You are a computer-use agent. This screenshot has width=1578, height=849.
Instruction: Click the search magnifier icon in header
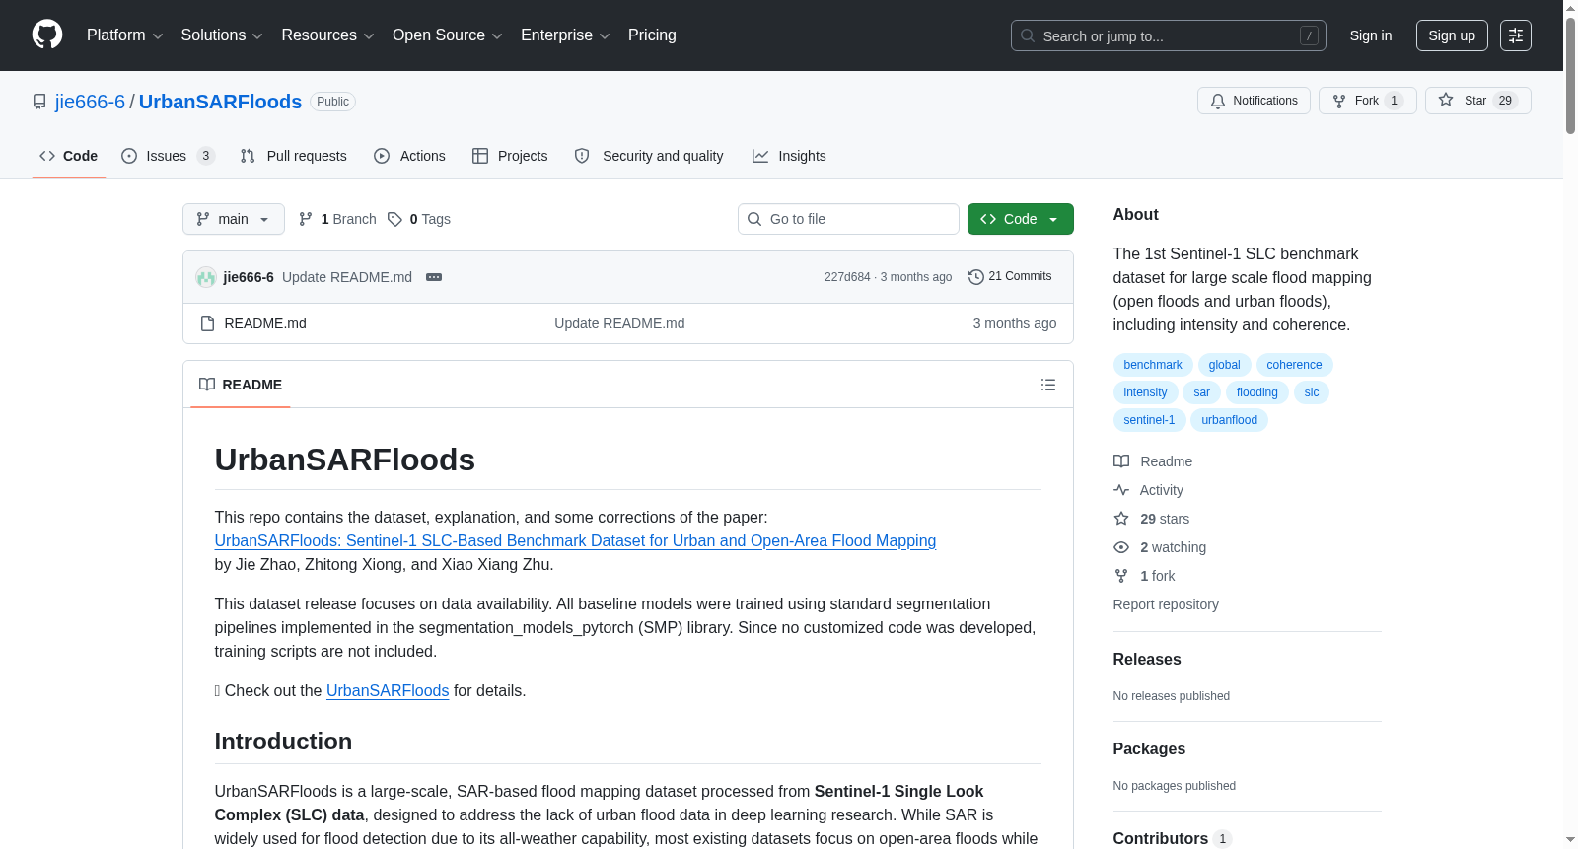pos(1028,35)
